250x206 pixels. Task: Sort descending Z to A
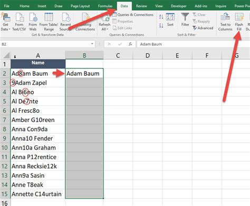[x=161, y=26]
